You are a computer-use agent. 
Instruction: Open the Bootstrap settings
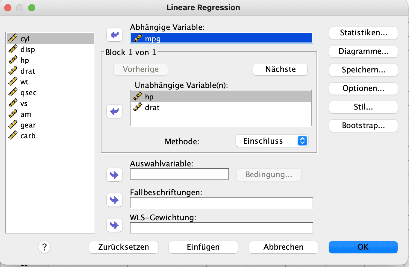363,126
